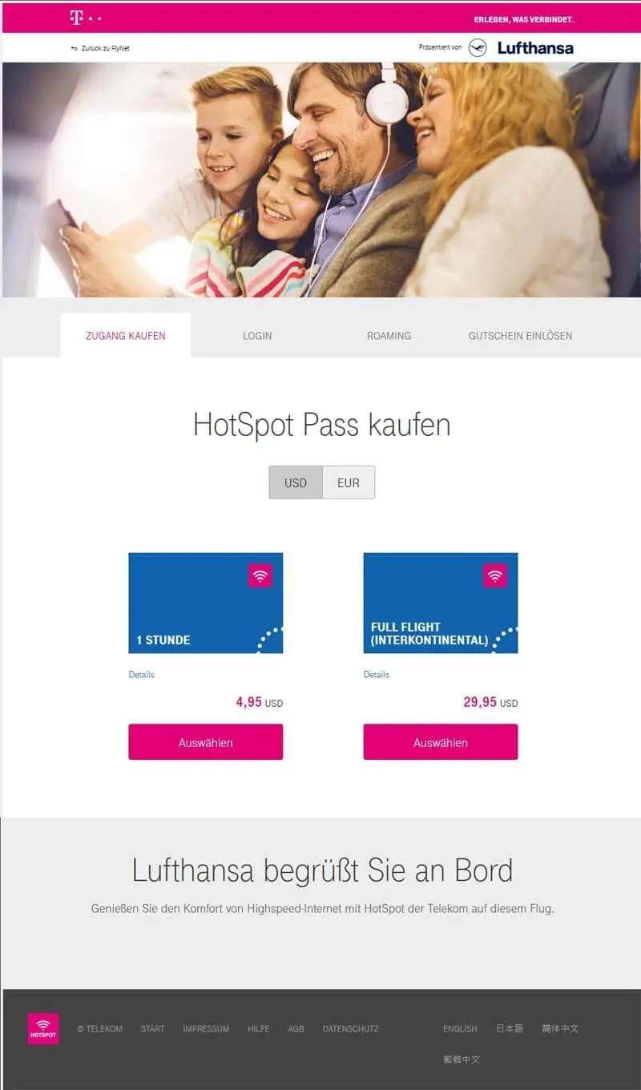Click the Lufthansa crane logo icon
The image size is (641, 1090).
478,47
